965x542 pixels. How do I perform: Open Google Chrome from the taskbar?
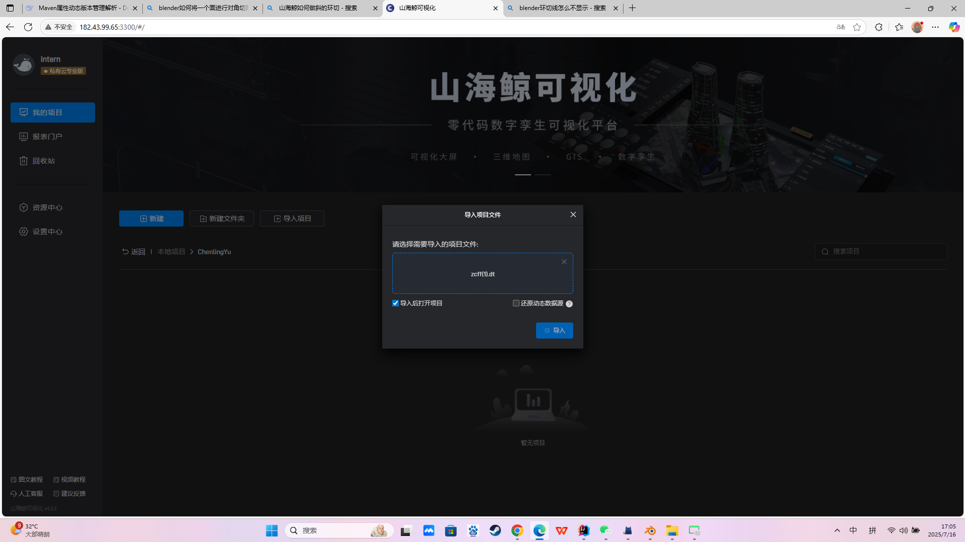pyautogui.click(x=517, y=530)
